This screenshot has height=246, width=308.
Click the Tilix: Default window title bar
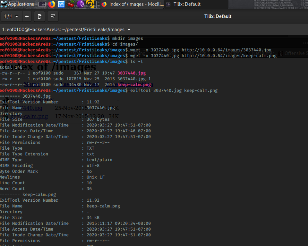tap(218, 16)
